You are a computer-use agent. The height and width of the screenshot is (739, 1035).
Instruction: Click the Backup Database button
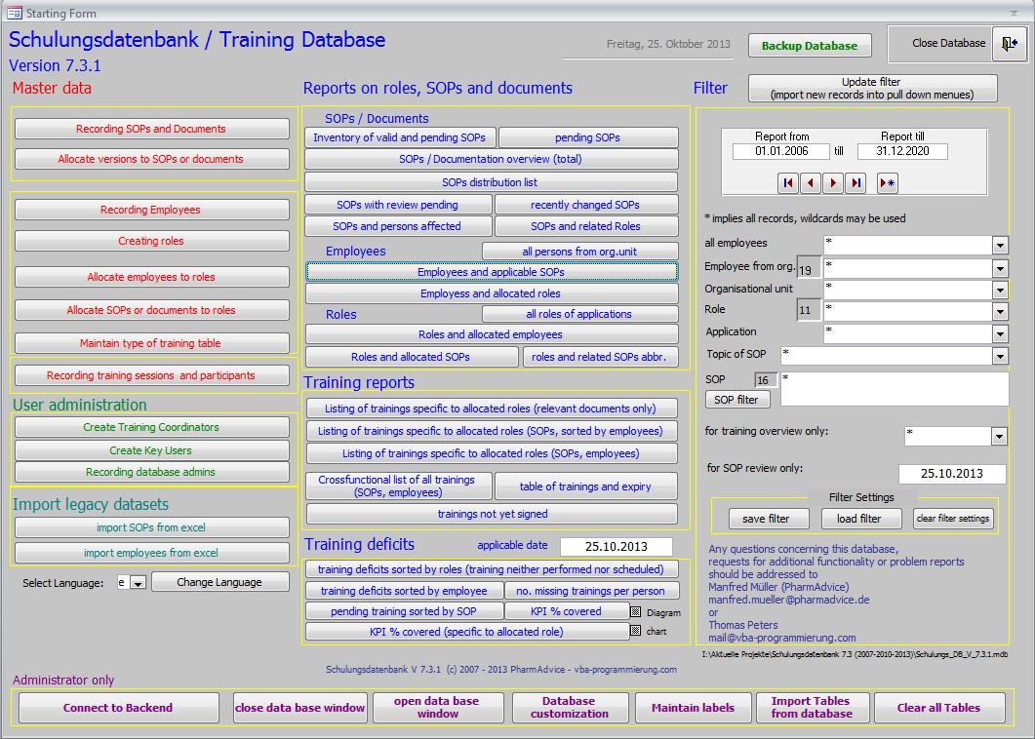[x=809, y=46]
